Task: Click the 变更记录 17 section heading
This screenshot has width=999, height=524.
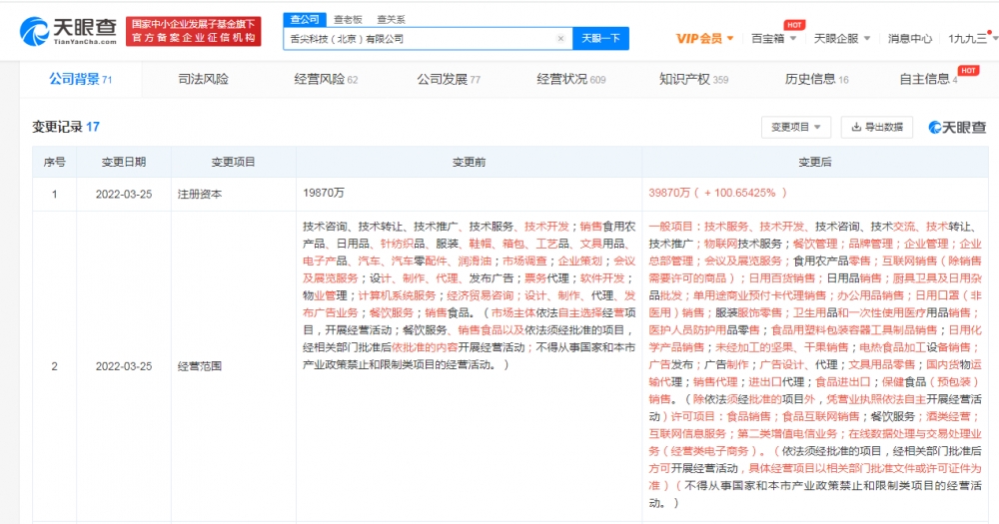Action: click(66, 127)
